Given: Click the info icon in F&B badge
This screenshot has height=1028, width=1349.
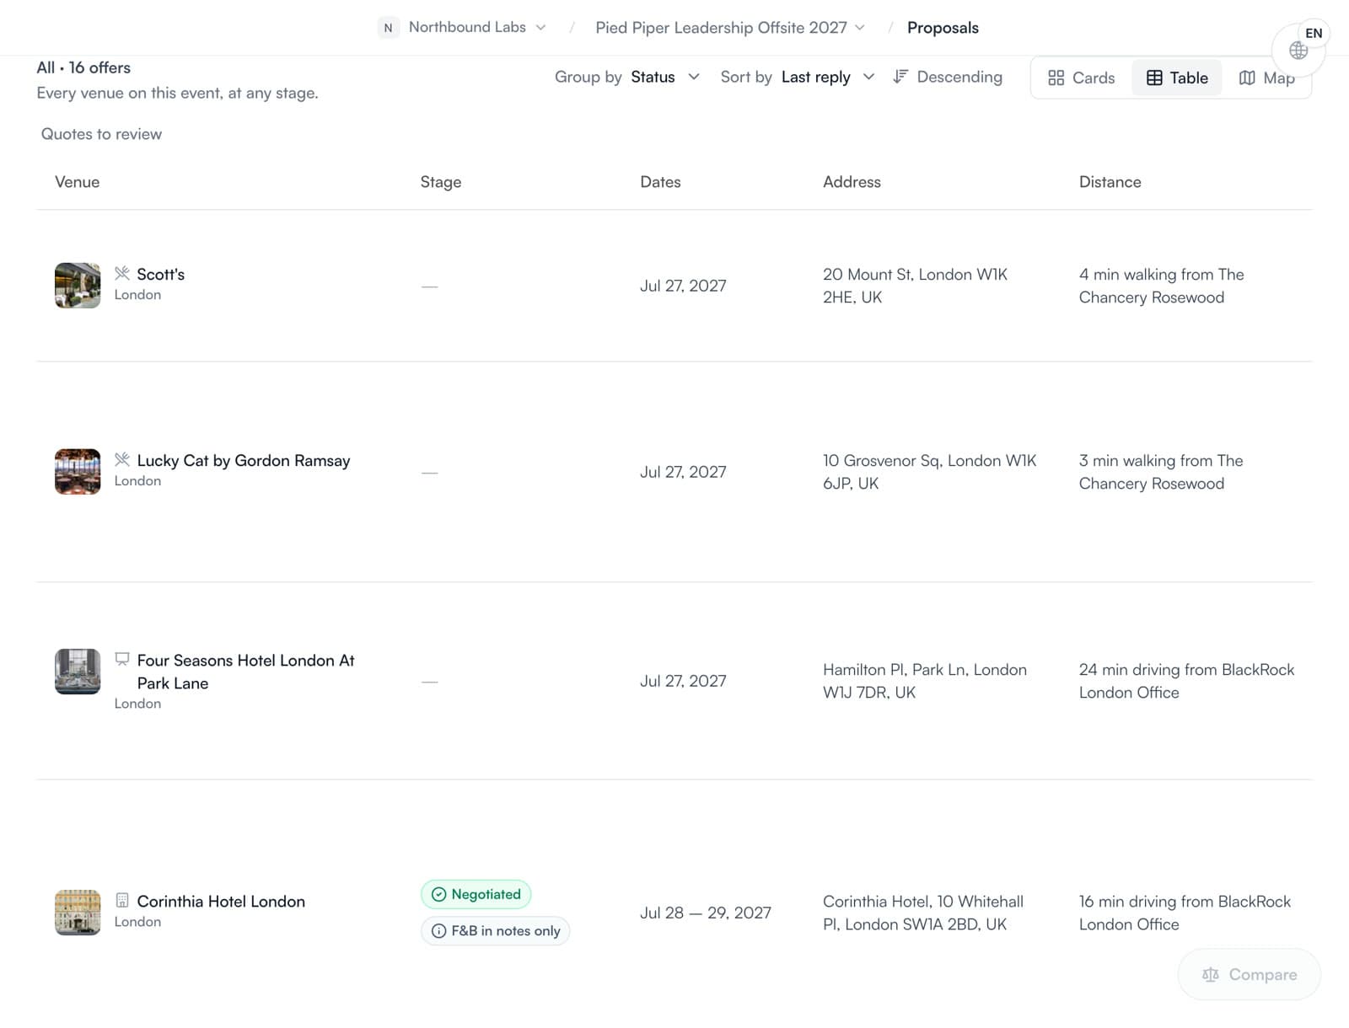Looking at the screenshot, I should (x=438, y=931).
